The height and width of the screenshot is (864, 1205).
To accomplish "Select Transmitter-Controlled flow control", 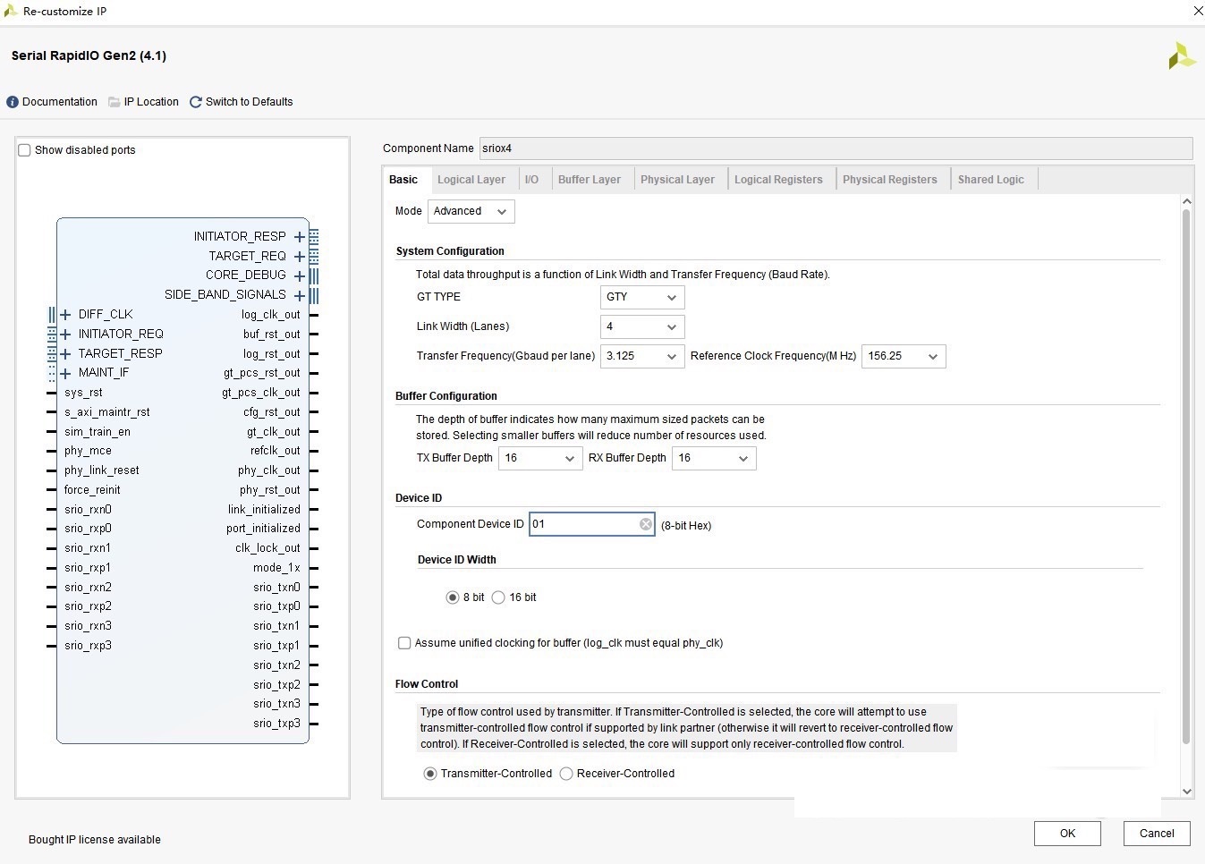I will click(x=430, y=774).
